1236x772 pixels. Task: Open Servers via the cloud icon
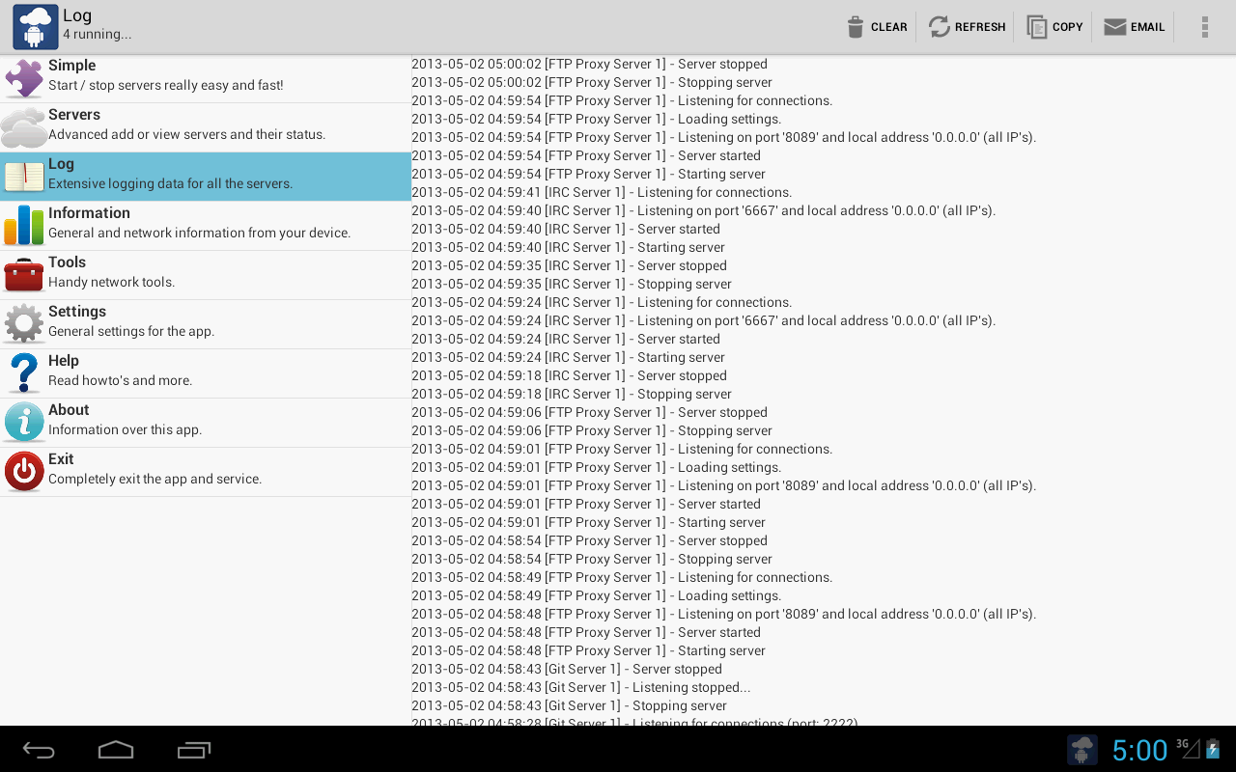[24, 127]
